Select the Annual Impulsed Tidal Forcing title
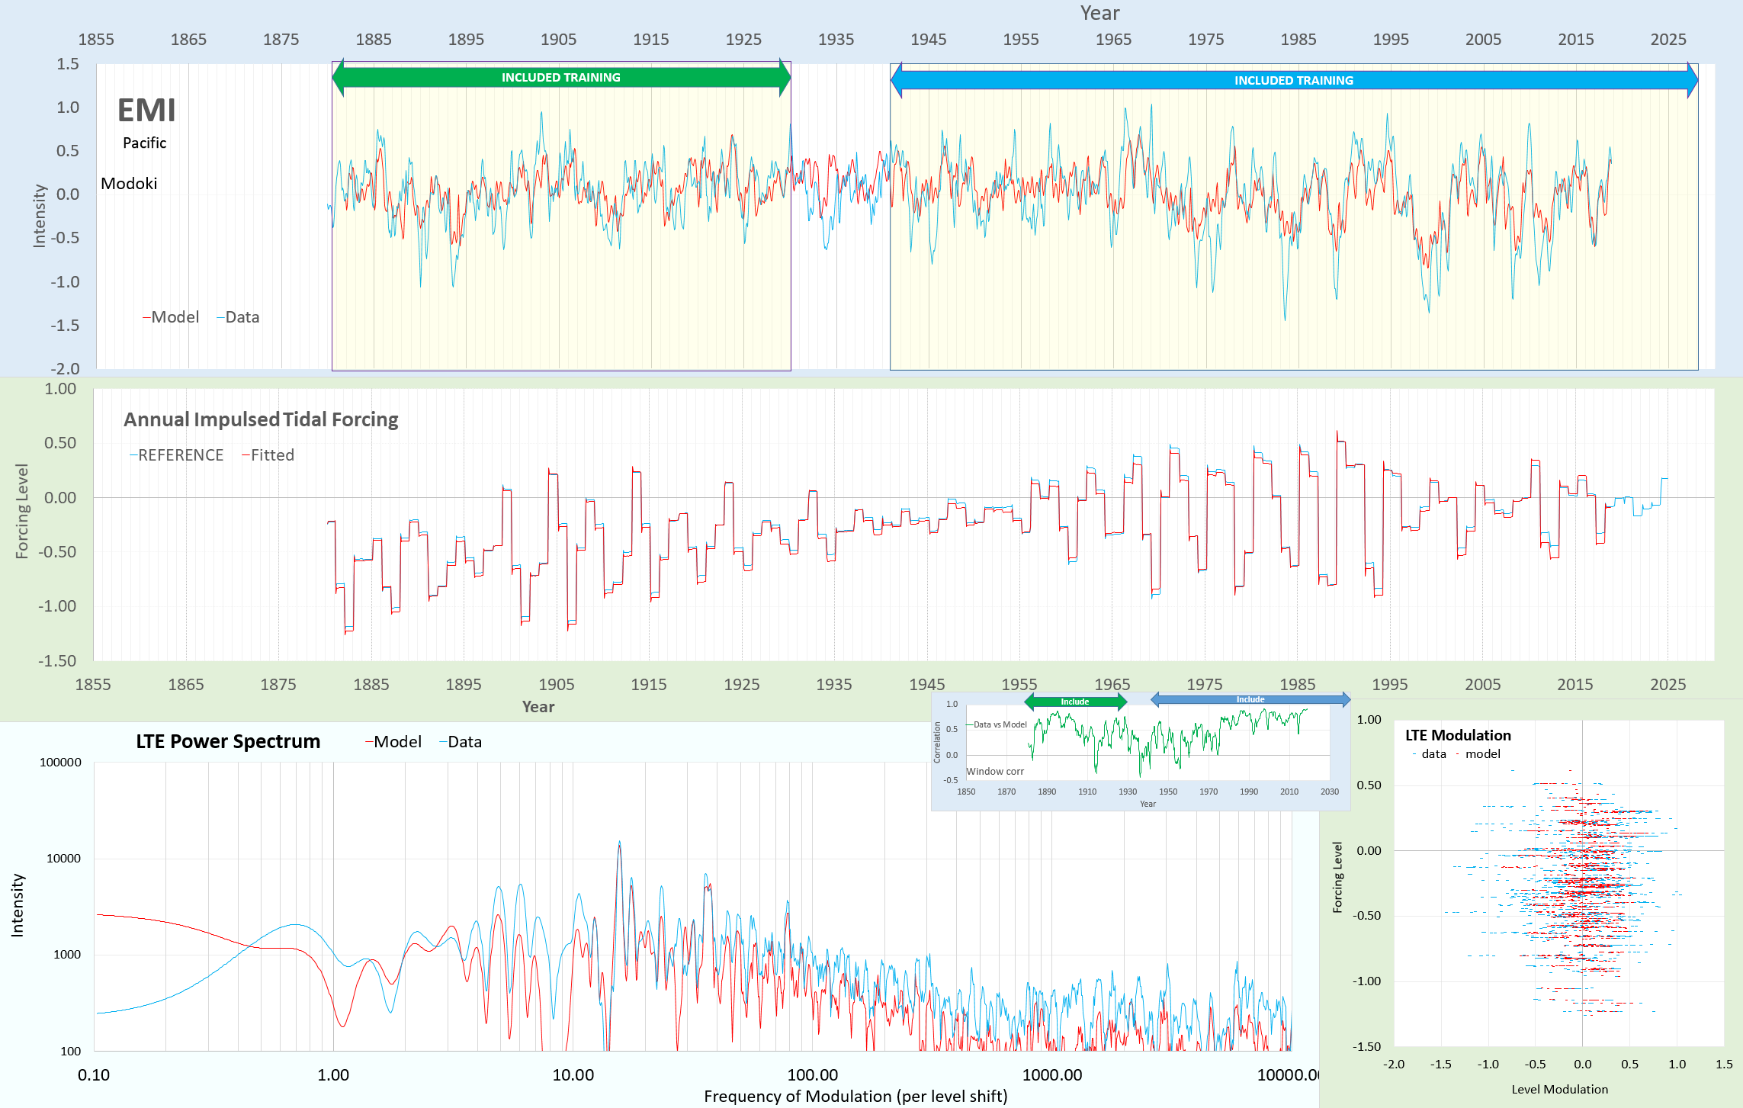This screenshot has height=1108, width=1743. click(x=261, y=419)
